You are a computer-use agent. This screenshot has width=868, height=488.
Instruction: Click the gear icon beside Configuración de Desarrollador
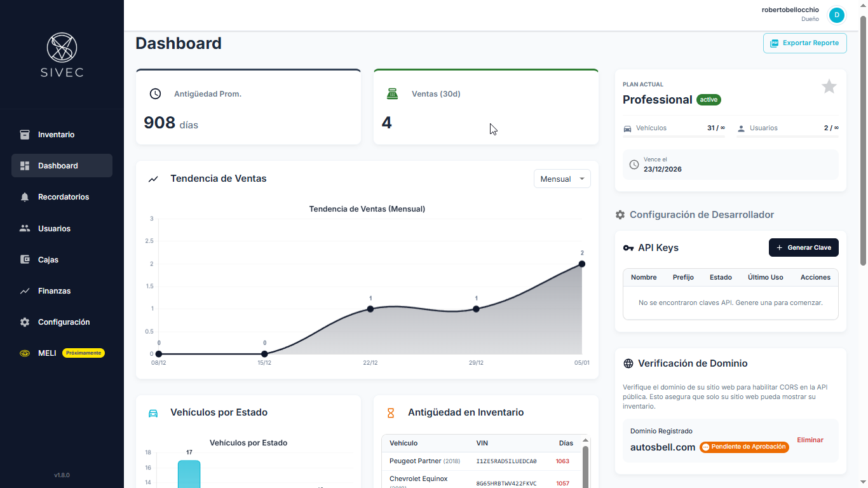(x=620, y=214)
